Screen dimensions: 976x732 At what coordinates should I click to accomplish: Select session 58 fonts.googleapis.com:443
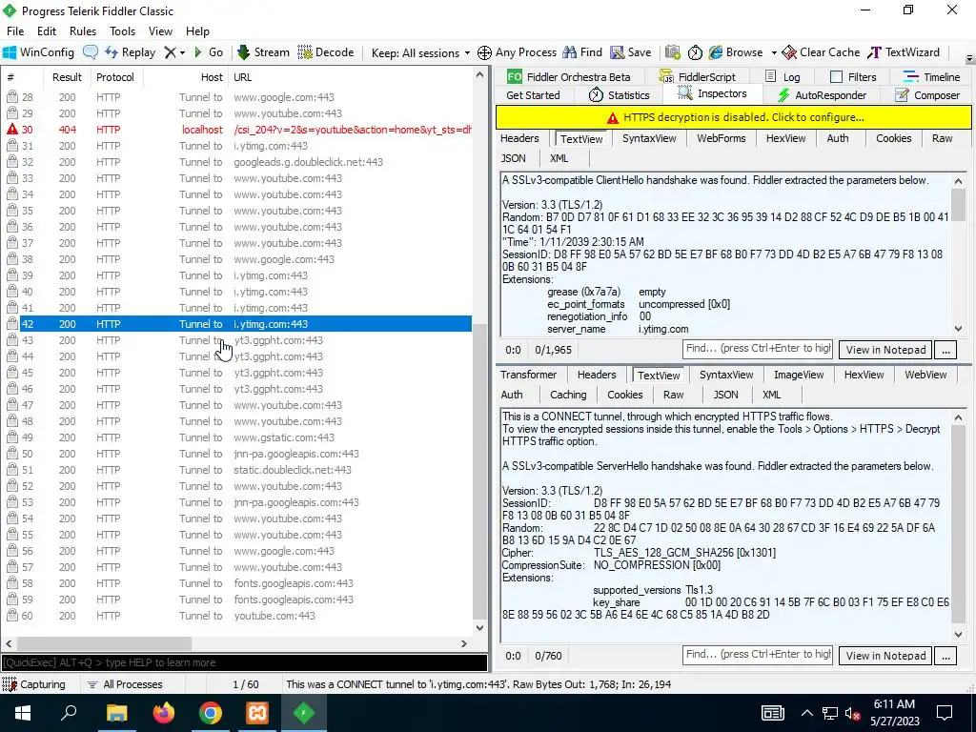(239, 583)
